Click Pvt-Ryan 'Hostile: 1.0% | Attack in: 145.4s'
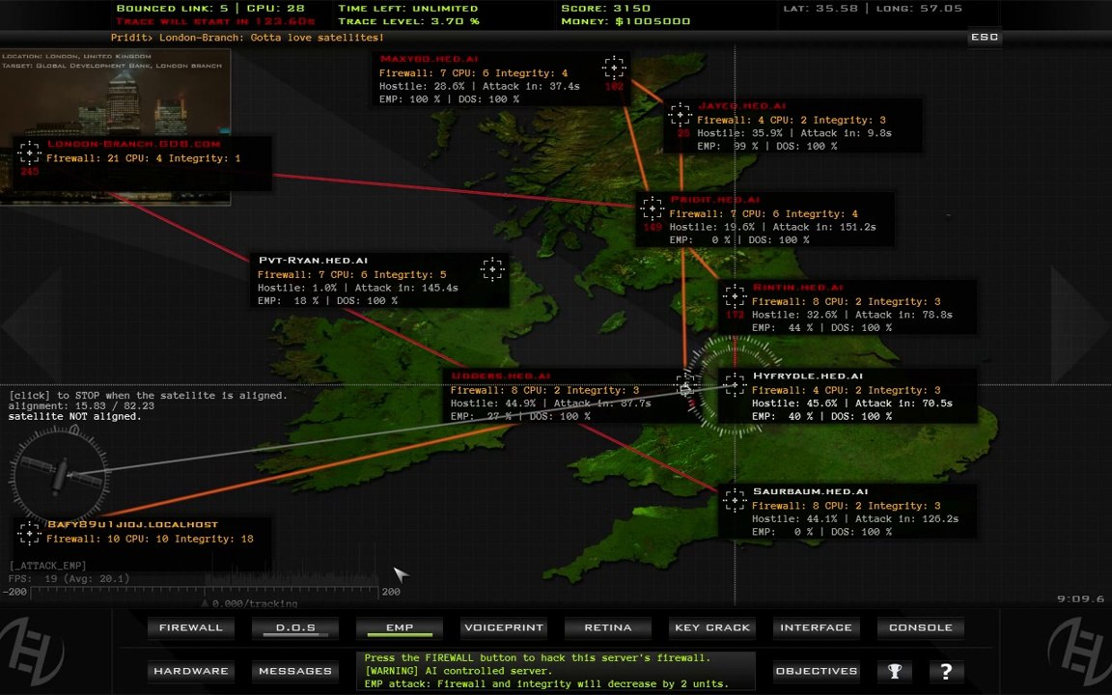 [357, 288]
